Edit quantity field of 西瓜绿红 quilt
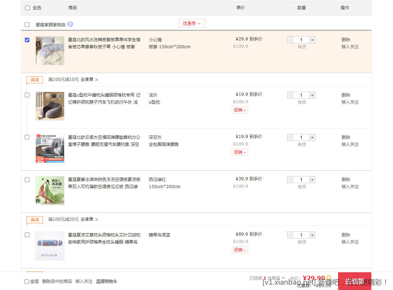 pos(301,180)
